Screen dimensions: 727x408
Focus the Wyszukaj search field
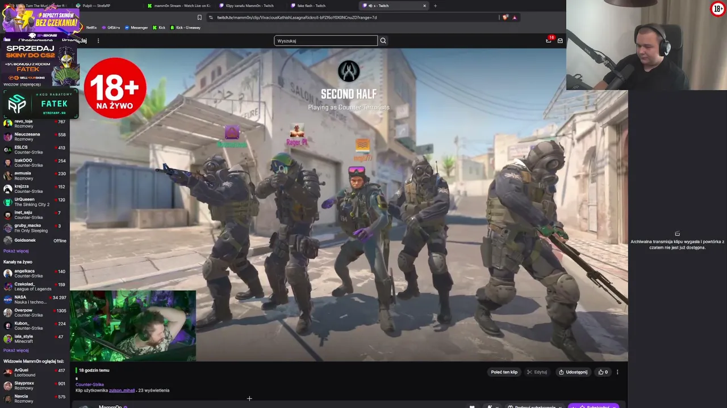(x=325, y=41)
